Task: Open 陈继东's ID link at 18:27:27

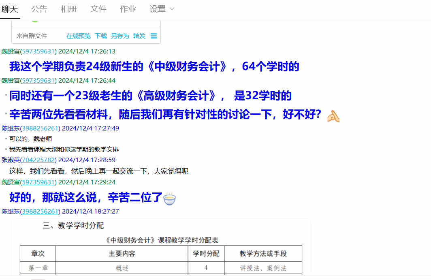Action: [40, 212]
